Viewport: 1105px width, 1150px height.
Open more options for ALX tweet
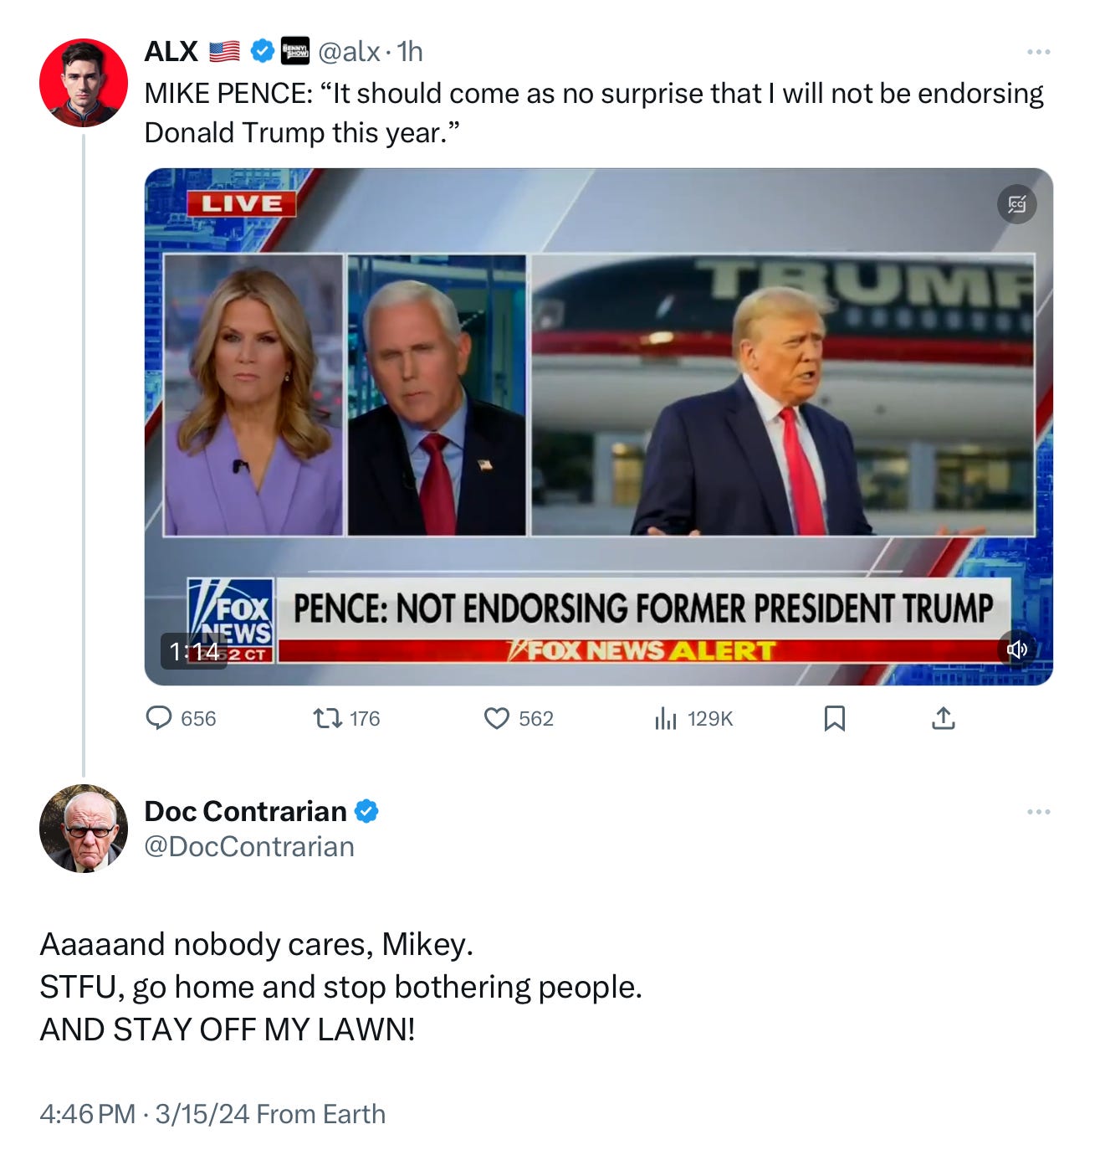1038,52
